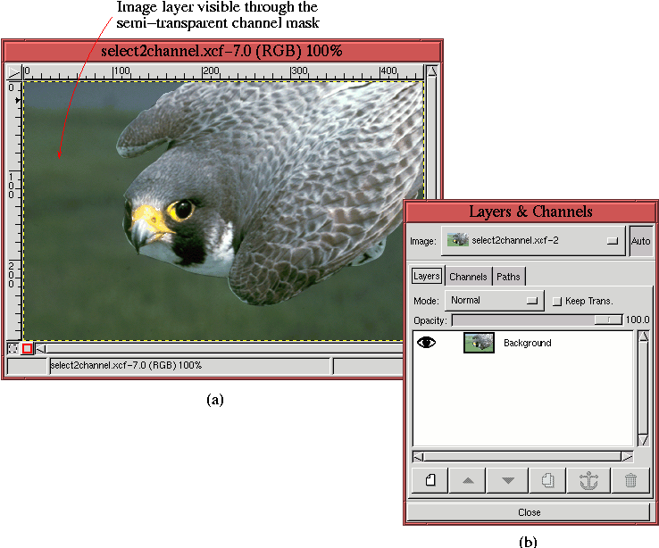
Task: Open the image menu arrow at ruler corner
Action: click(x=13, y=71)
